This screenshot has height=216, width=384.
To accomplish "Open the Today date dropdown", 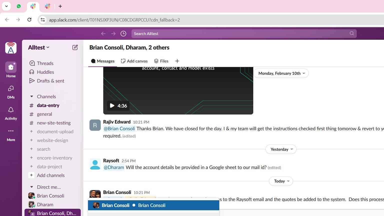I will (x=281, y=181).
